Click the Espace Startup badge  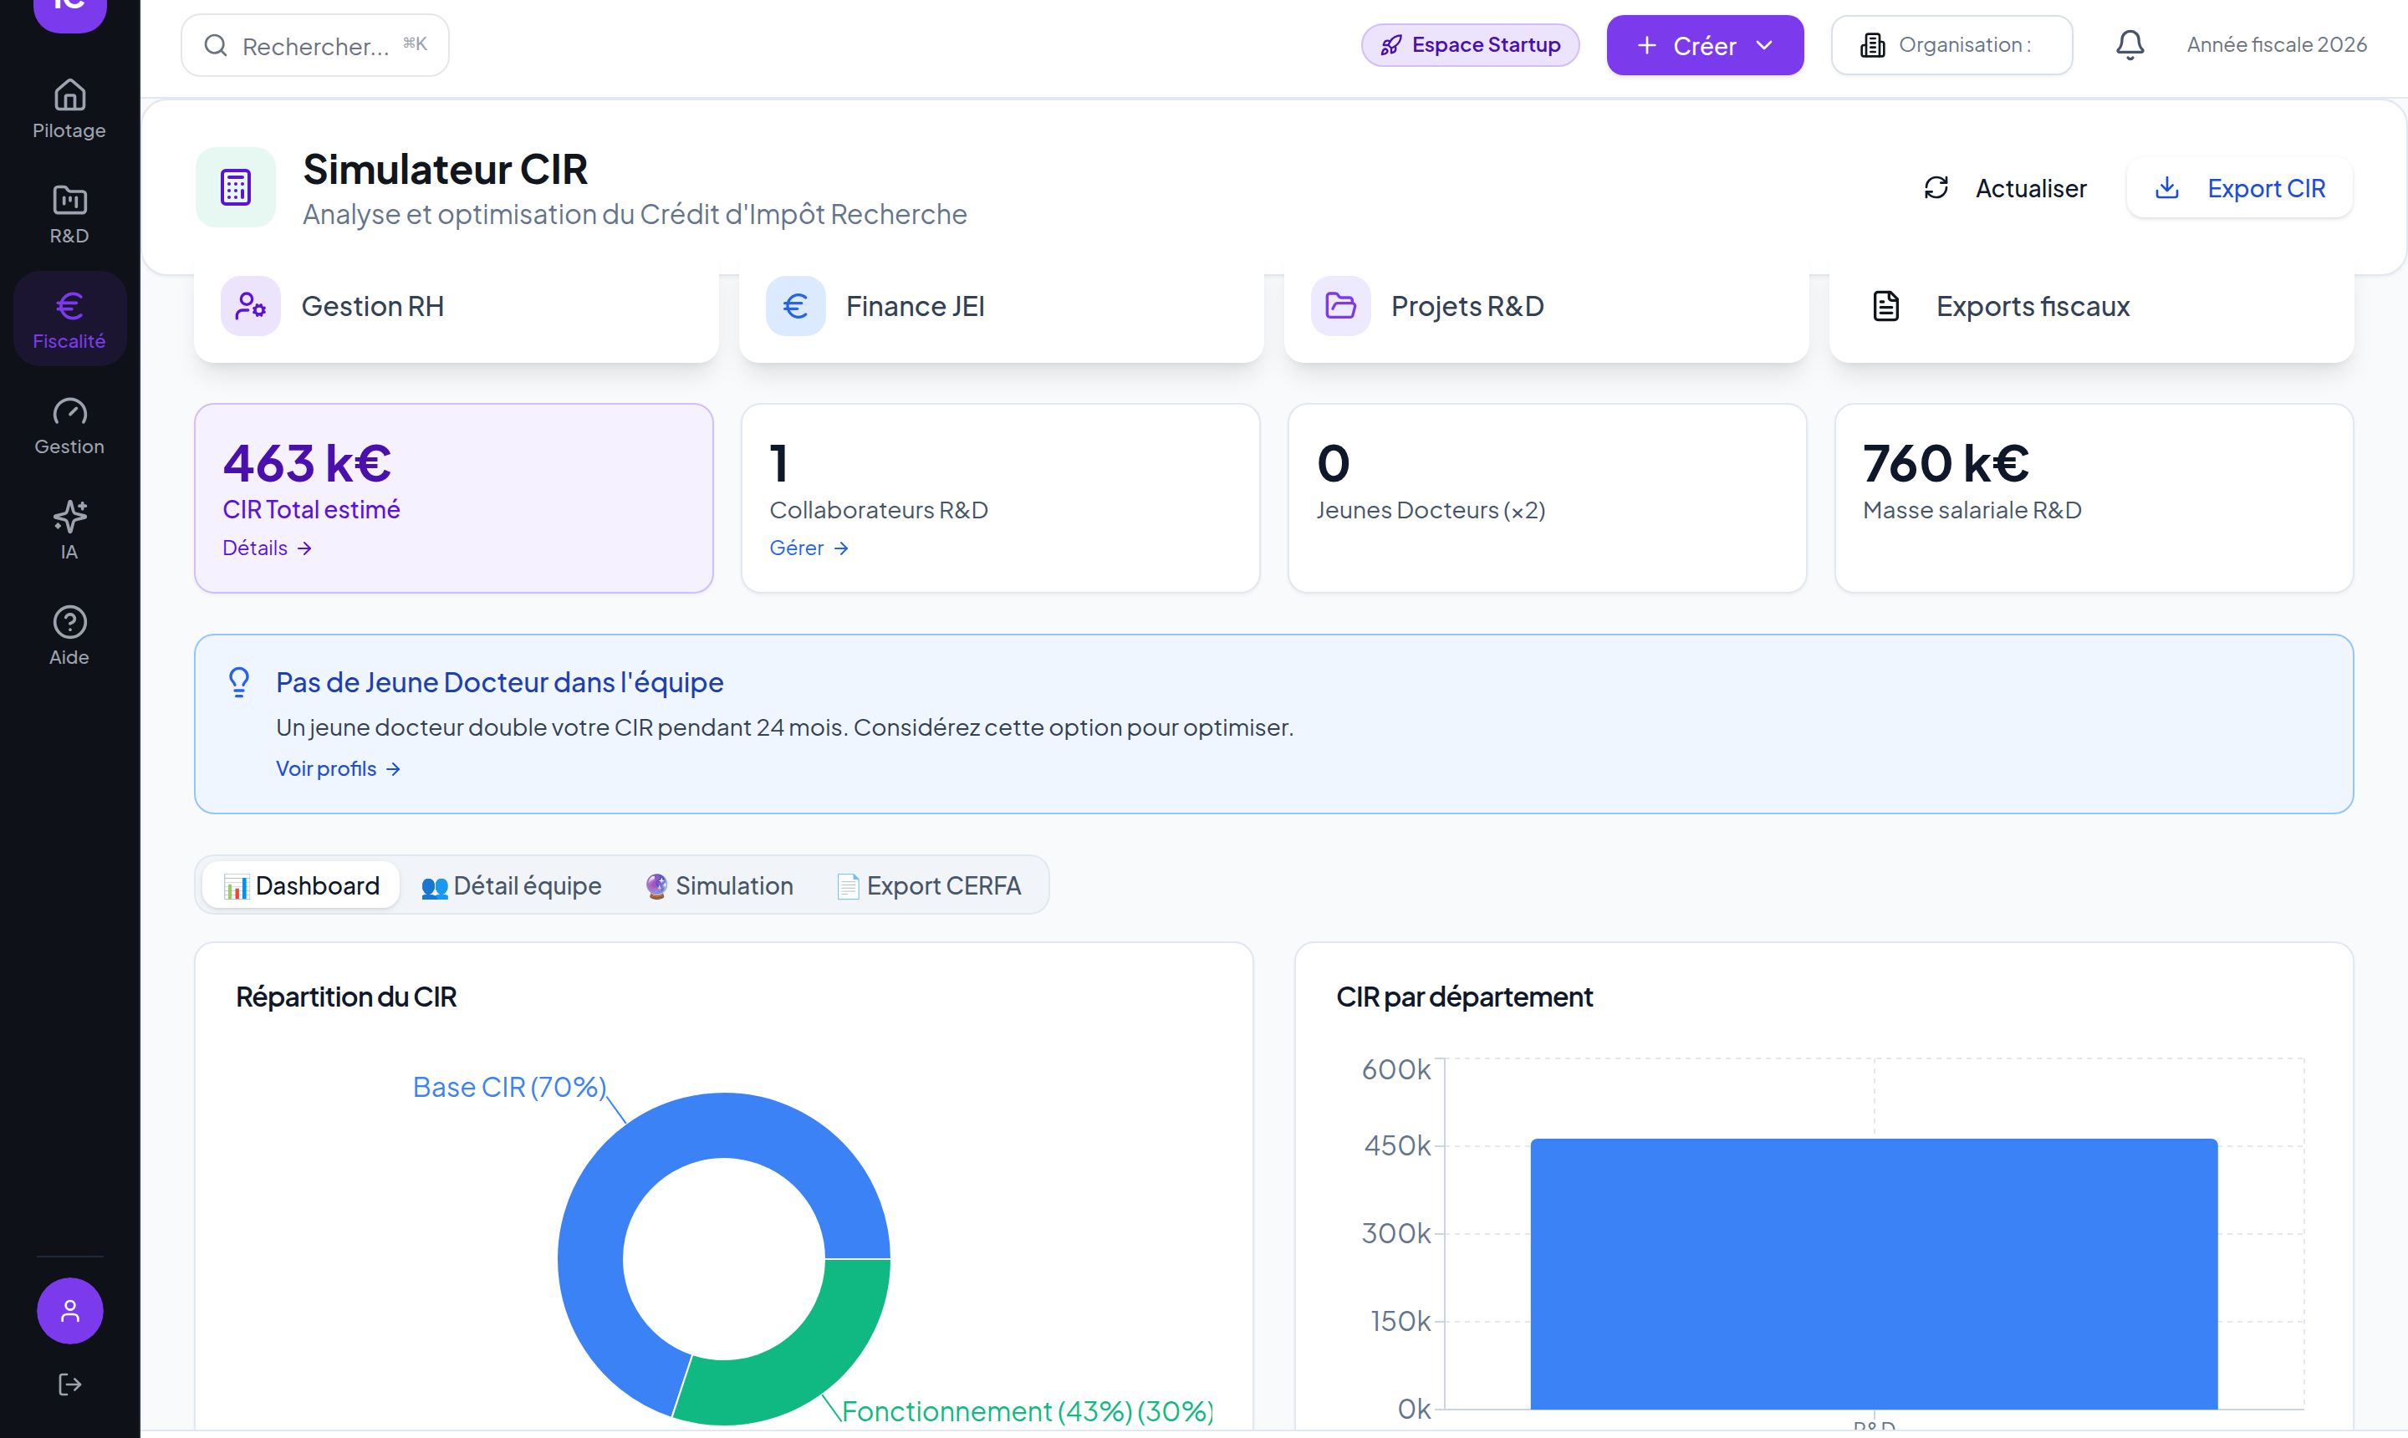pyautogui.click(x=1469, y=45)
